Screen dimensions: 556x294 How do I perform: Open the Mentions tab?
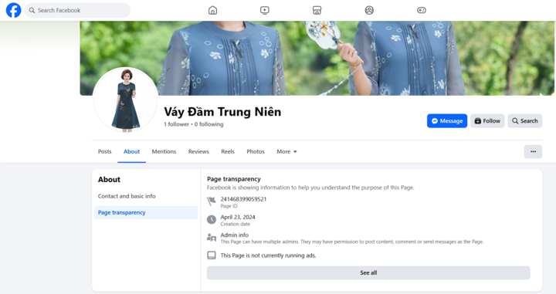pyautogui.click(x=164, y=151)
